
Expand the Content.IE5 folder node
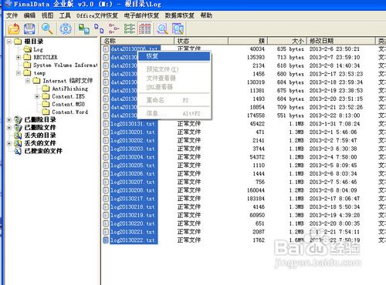coord(37,96)
